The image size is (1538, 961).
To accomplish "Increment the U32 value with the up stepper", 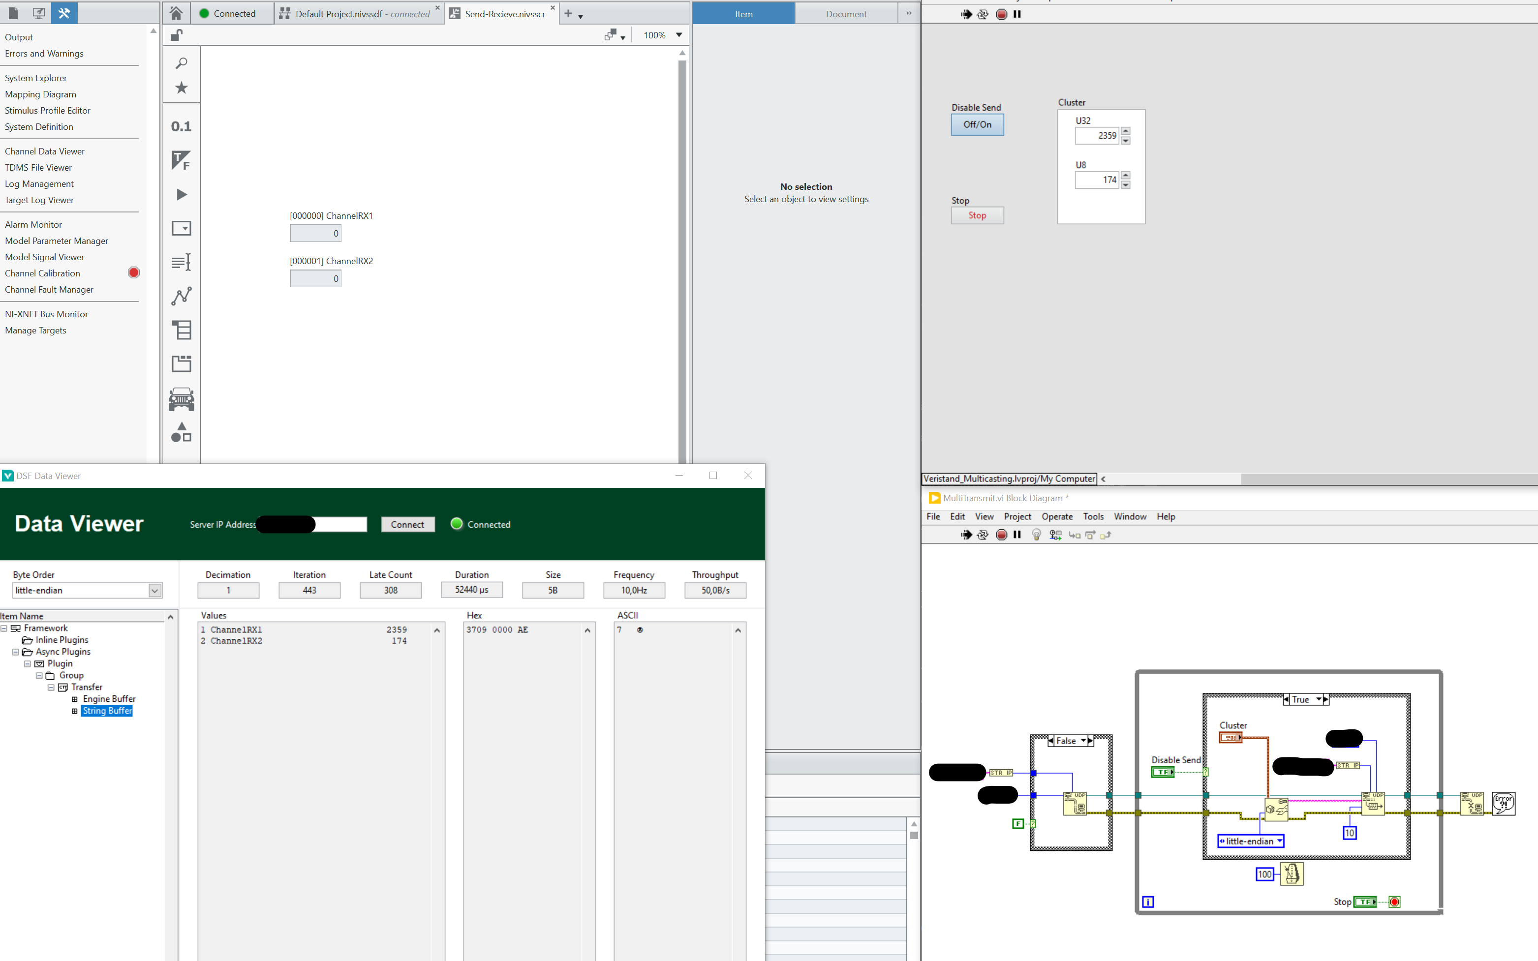I will (x=1125, y=132).
